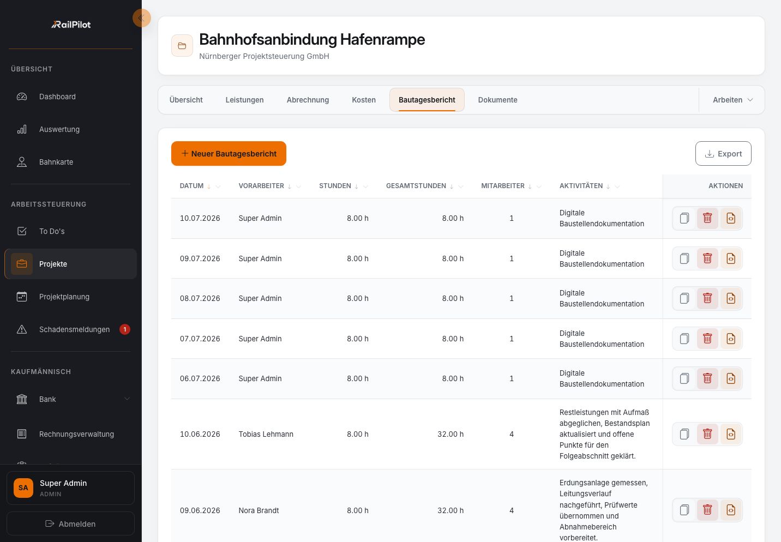This screenshot has width=781, height=542.
Task: Expand the Bank menu chevron
Action: pyautogui.click(x=127, y=399)
